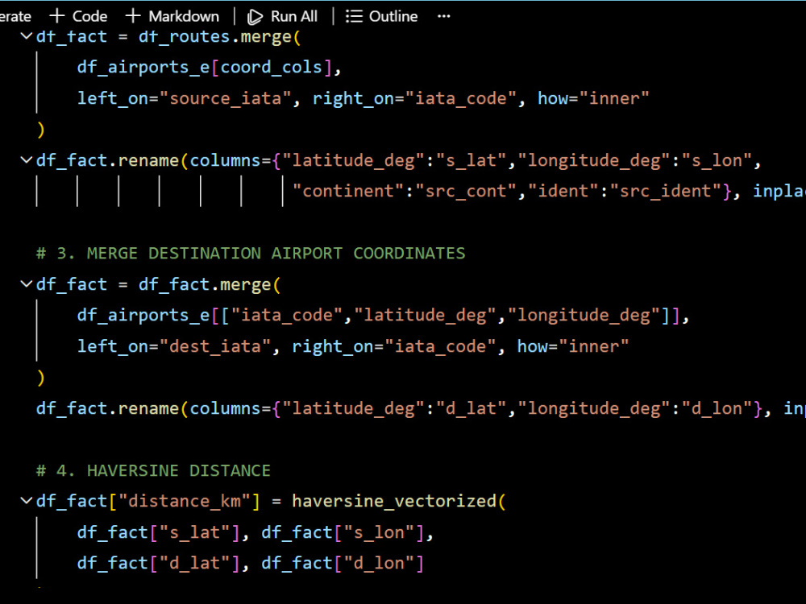Viewport: 806px width, 604px height.
Task: Add a new Code cell
Action: click(78, 16)
